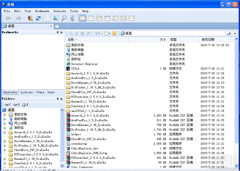The width and height of the screenshot is (240, 171).
Task: Toggle pin on the Folders panel
Action: click(x=58, y=99)
